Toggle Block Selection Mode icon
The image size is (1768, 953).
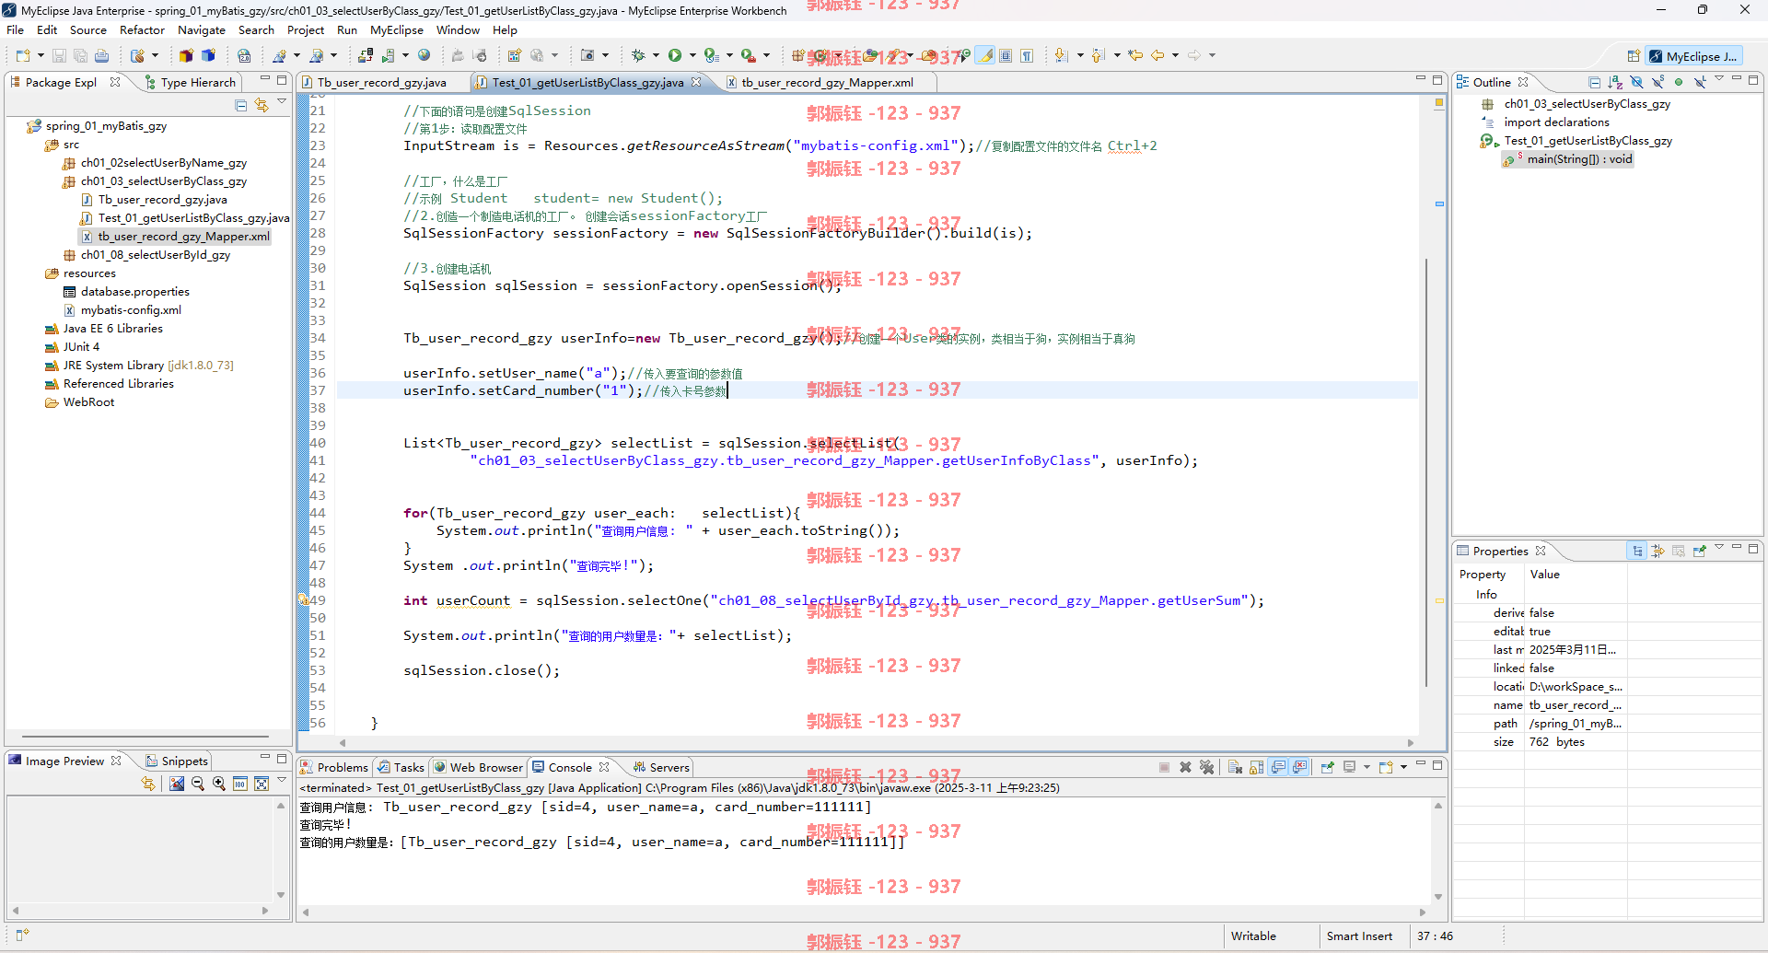[1006, 55]
